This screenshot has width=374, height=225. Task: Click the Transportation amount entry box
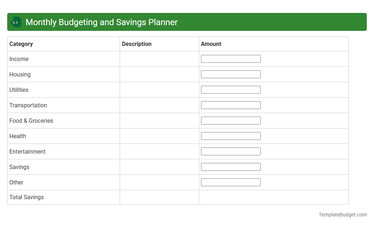tap(231, 105)
